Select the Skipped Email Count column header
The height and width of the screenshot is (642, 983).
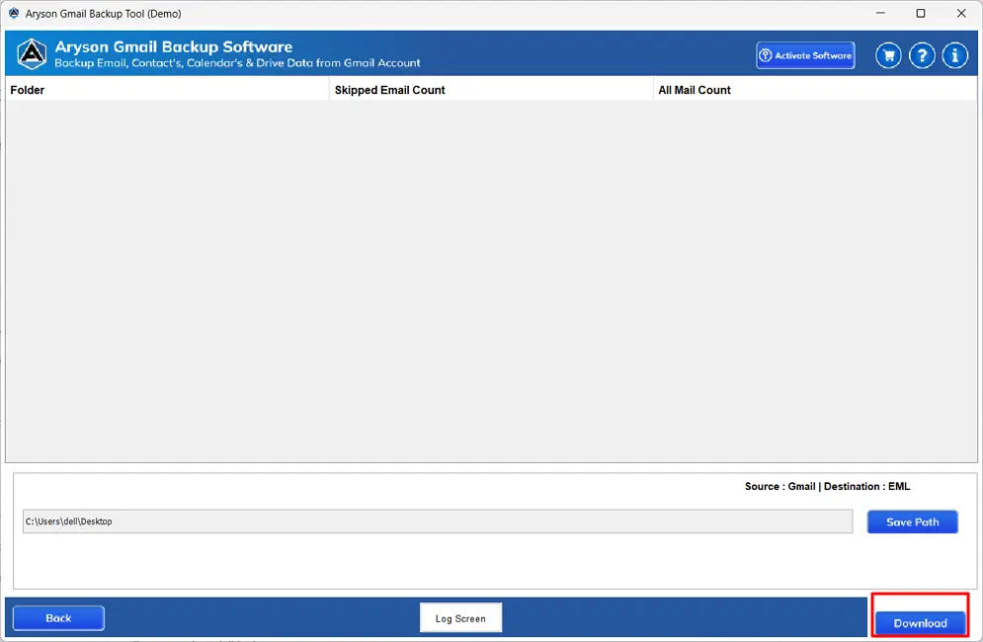tap(492, 90)
